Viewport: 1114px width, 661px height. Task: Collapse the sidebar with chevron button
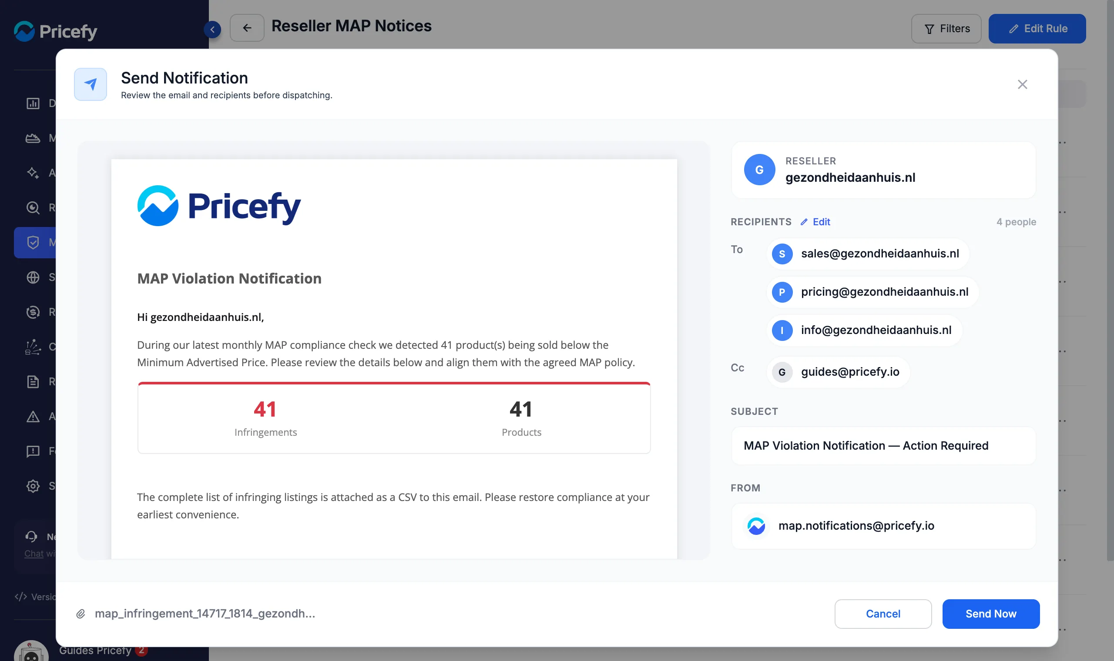(x=212, y=30)
